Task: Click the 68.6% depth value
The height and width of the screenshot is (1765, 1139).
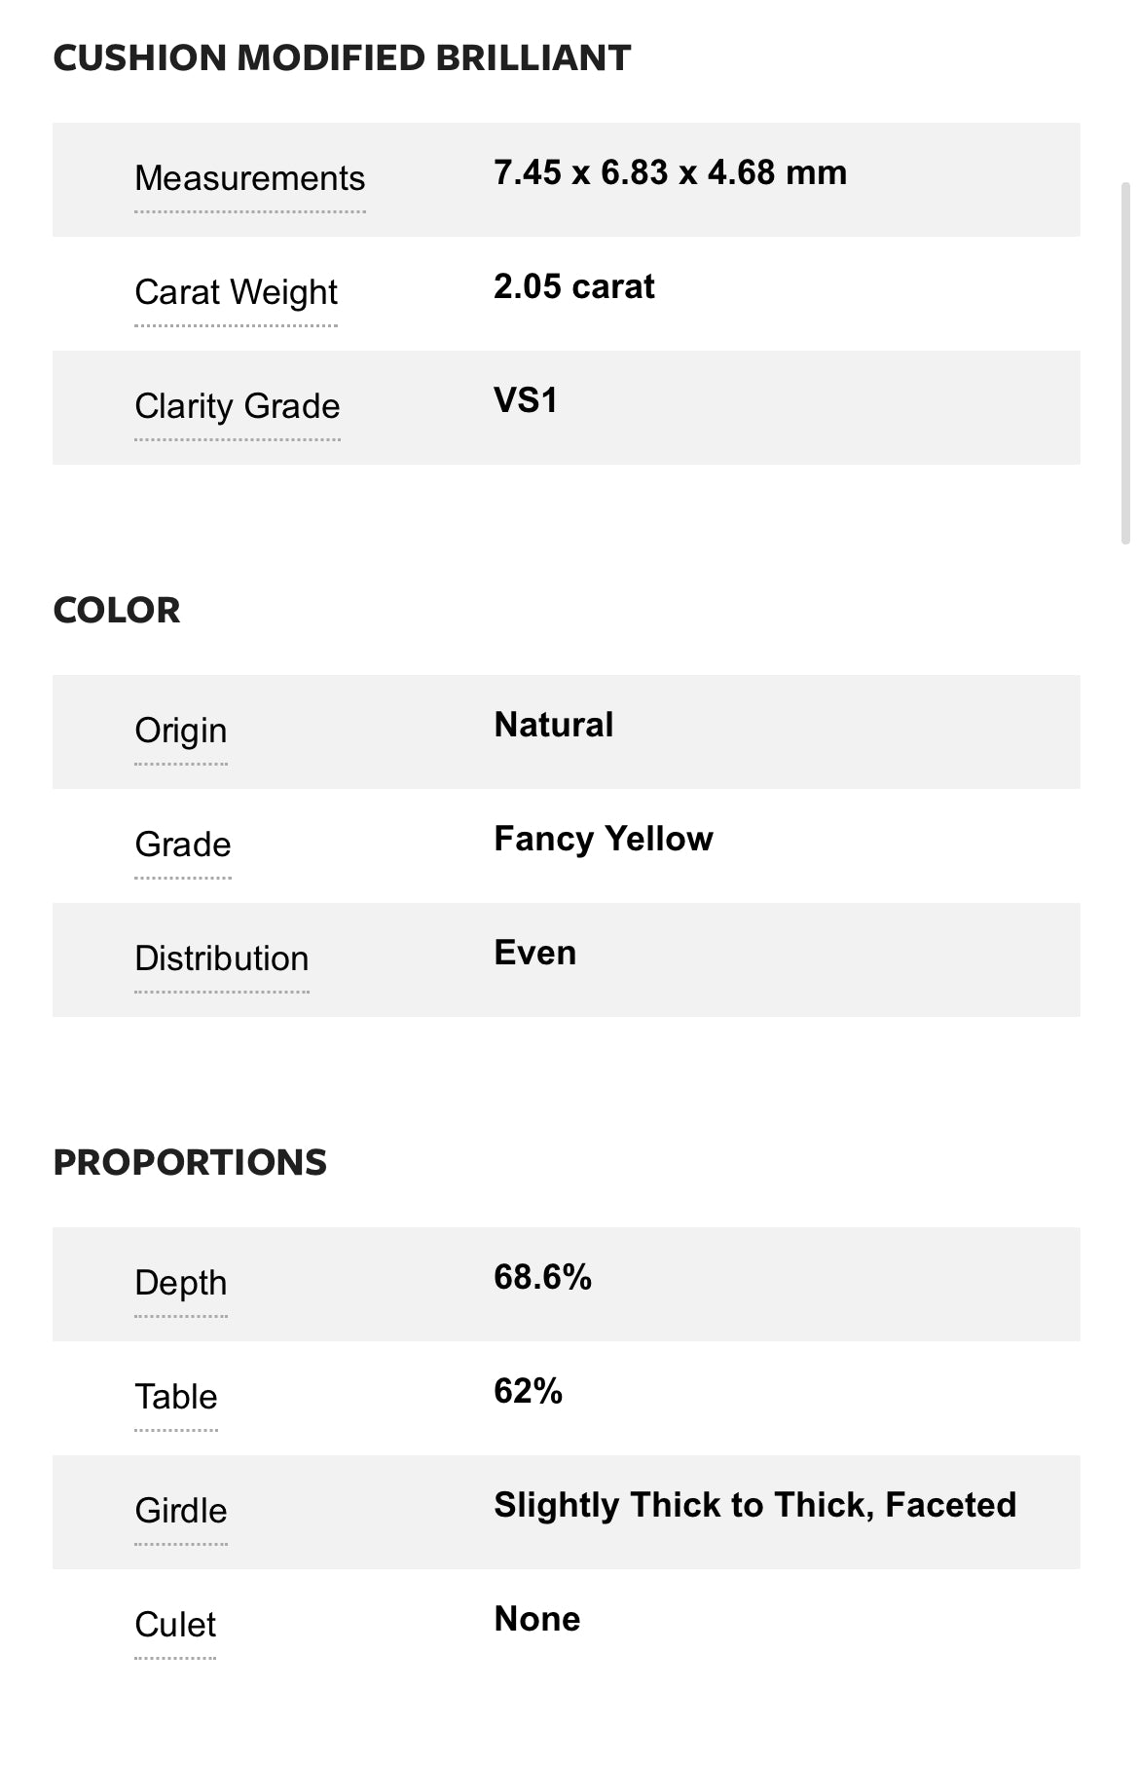Action: point(542,1278)
